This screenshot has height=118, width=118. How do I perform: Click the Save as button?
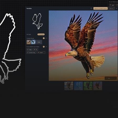[111, 8]
